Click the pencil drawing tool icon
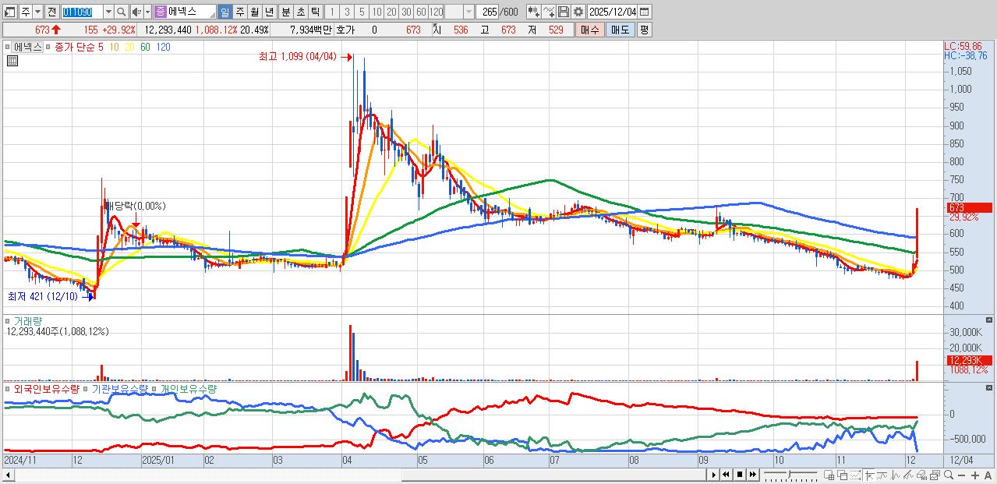 [x=908, y=475]
